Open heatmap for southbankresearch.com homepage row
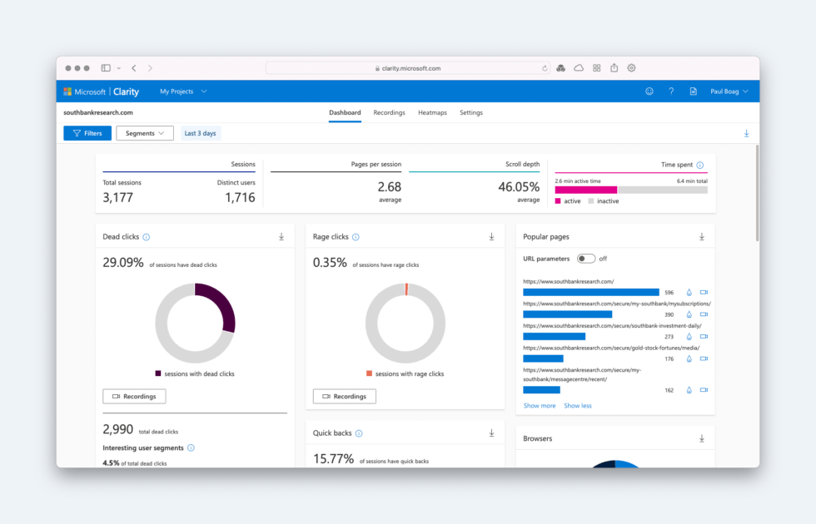816x524 pixels. pos(689,293)
